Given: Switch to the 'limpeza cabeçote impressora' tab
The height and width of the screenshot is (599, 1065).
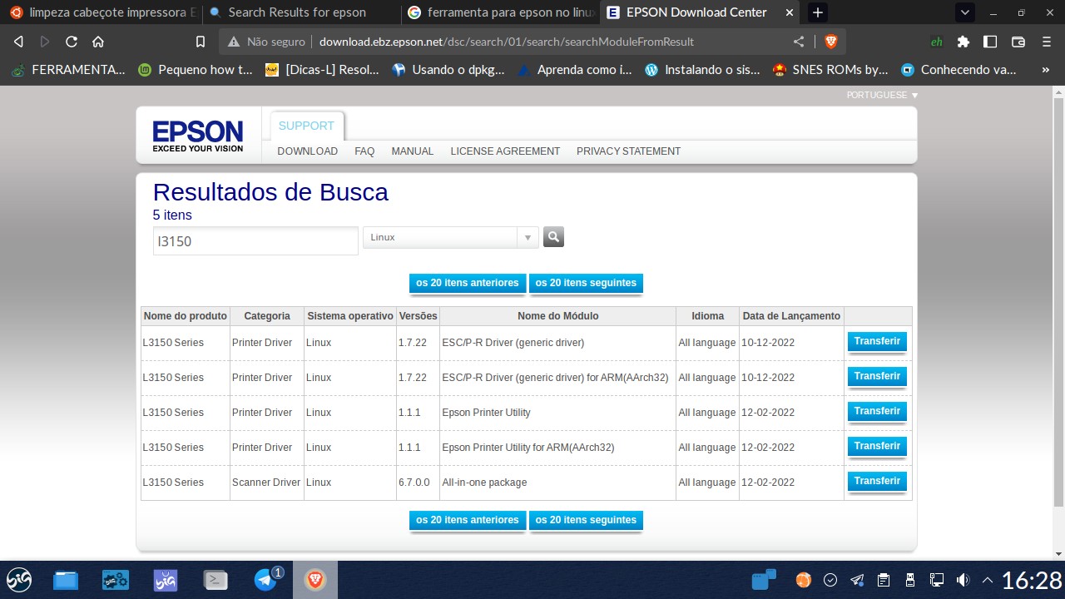Looking at the screenshot, I should pos(102,12).
